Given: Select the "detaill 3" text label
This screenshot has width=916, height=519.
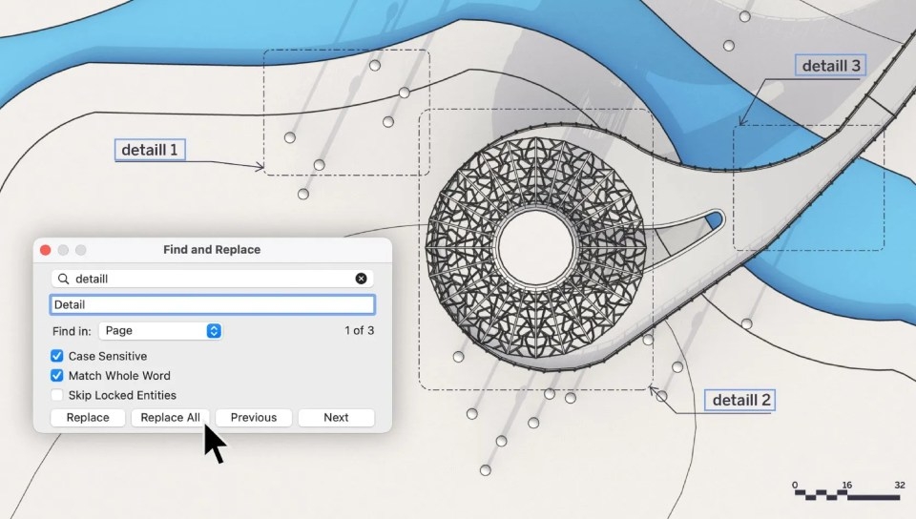Looking at the screenshot, I should click(830, 66).
